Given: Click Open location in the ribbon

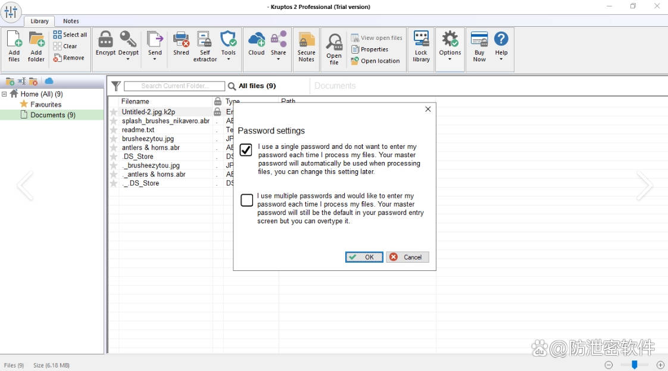Looking at the screenshot, I should click(375, 61).
